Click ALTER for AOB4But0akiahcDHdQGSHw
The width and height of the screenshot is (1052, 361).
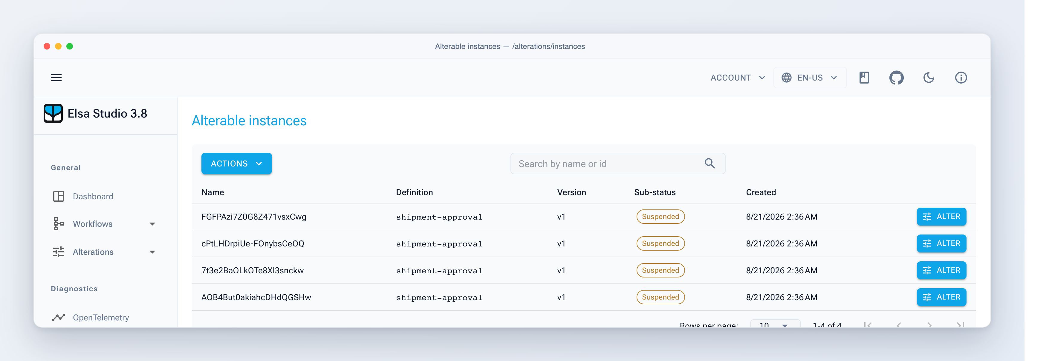[941, 297]
